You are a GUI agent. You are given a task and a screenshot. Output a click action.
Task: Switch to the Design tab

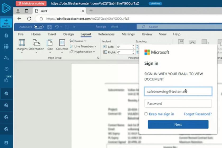click(68, 34)
